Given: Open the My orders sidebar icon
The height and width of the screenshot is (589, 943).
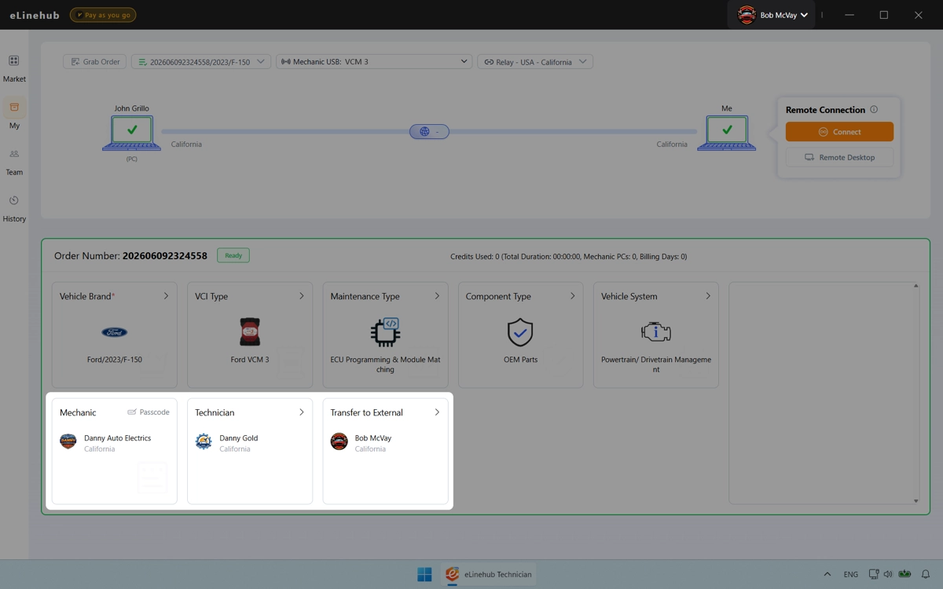Looking at the screenshot, I should (x=14, y=107).
